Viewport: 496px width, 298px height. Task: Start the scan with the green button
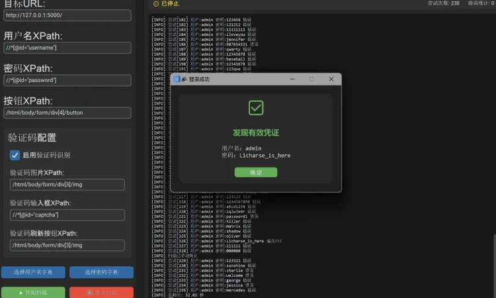pos(33,293)
